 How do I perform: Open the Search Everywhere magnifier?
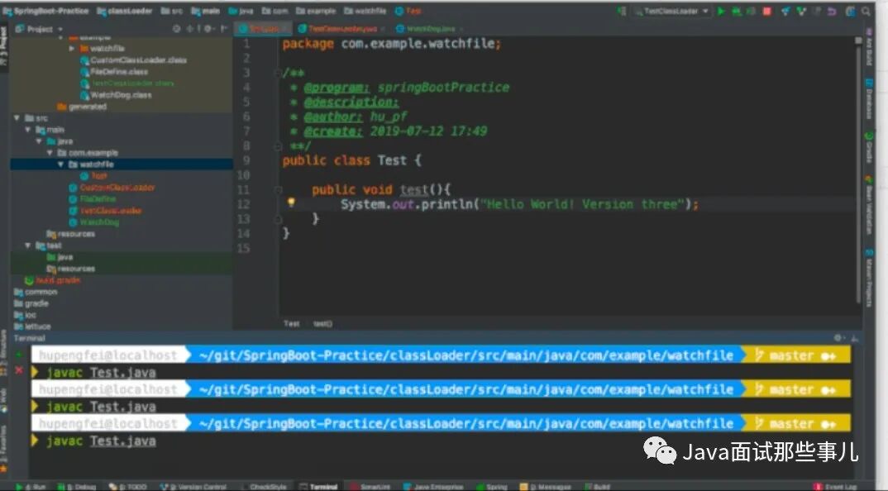866,11
